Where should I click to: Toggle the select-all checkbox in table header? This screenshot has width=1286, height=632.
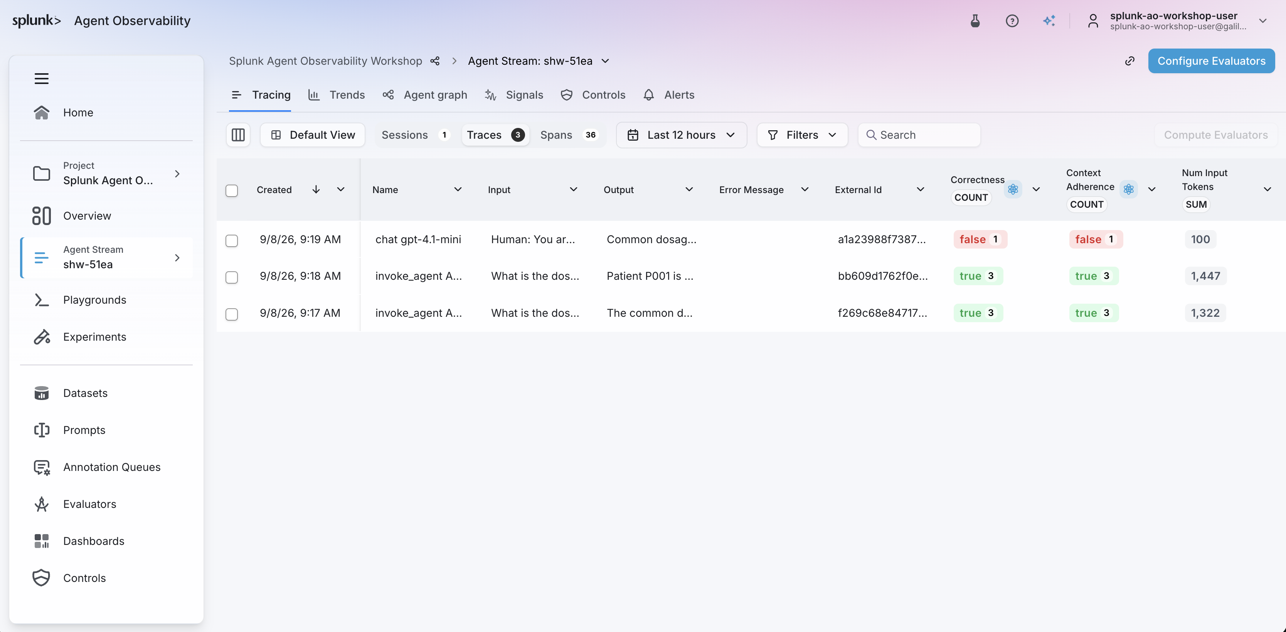point(232,190)
